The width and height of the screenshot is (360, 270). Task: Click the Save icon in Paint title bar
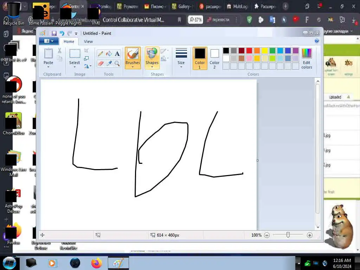tap(54, 33)
